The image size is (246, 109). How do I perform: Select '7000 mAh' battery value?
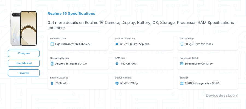pos(62,83)
